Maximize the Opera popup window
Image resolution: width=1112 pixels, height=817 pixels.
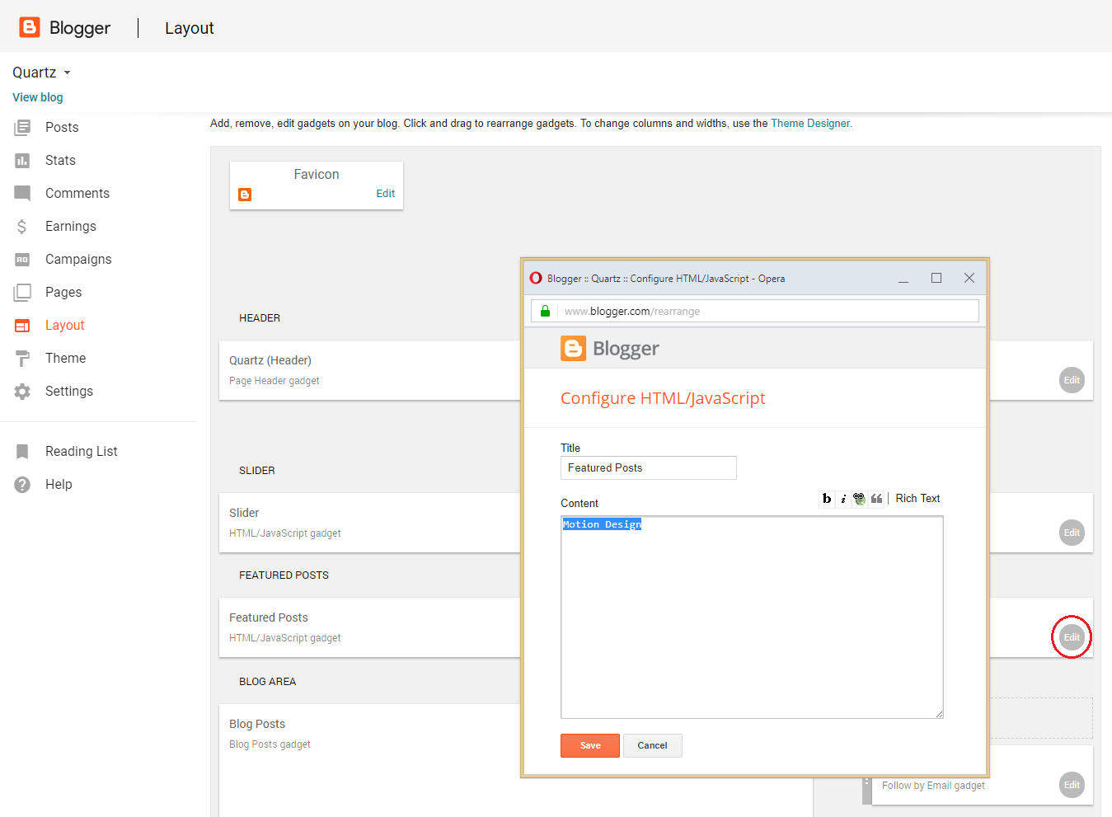click(936, 278)
